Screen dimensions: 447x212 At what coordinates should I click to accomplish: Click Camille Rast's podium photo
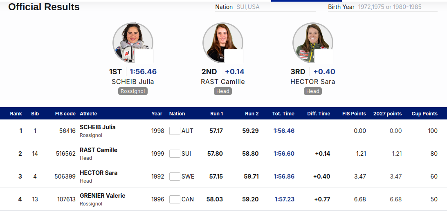tap(222, 43)
